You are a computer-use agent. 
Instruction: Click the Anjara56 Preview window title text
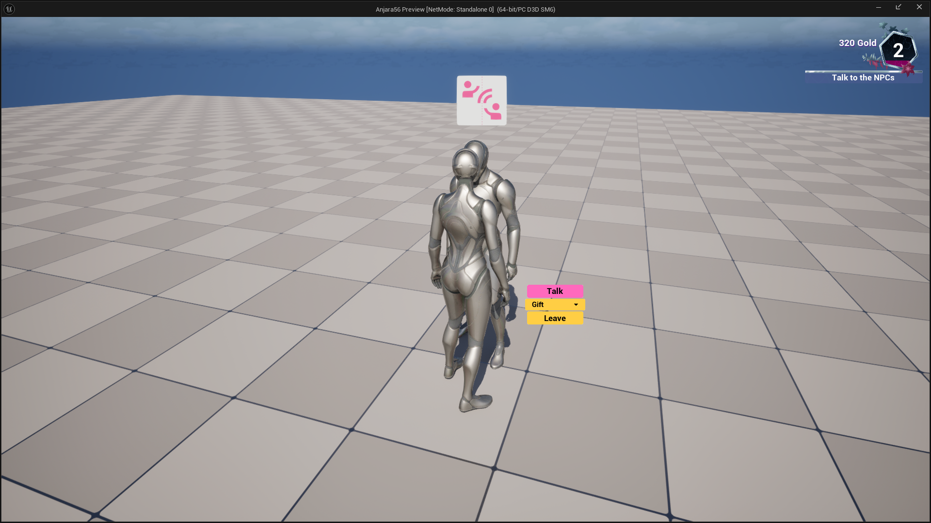(465, 9)
